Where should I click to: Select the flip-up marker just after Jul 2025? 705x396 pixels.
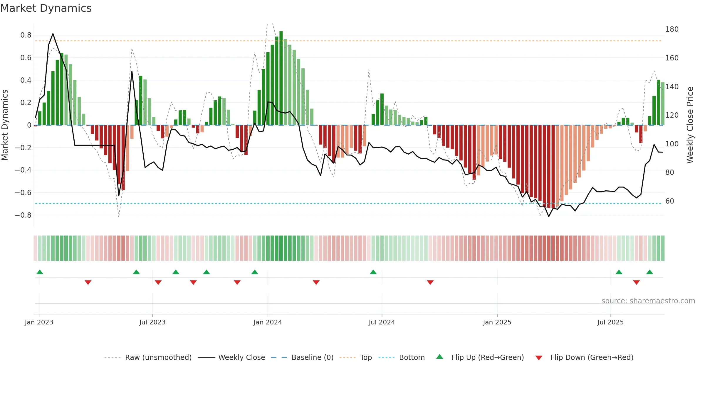tap(619, 272)
